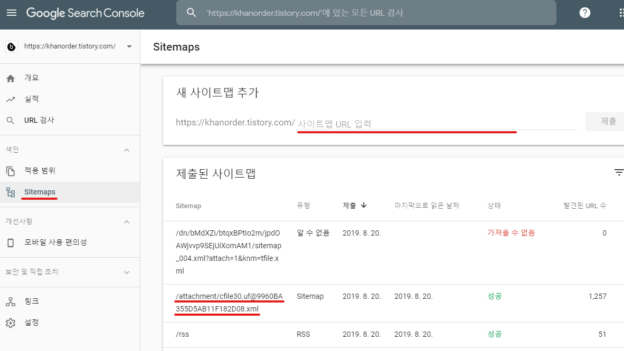Click the 마지막으로 읽은 날짜 column header
The image size is (624, 351).
coord(427,206)
